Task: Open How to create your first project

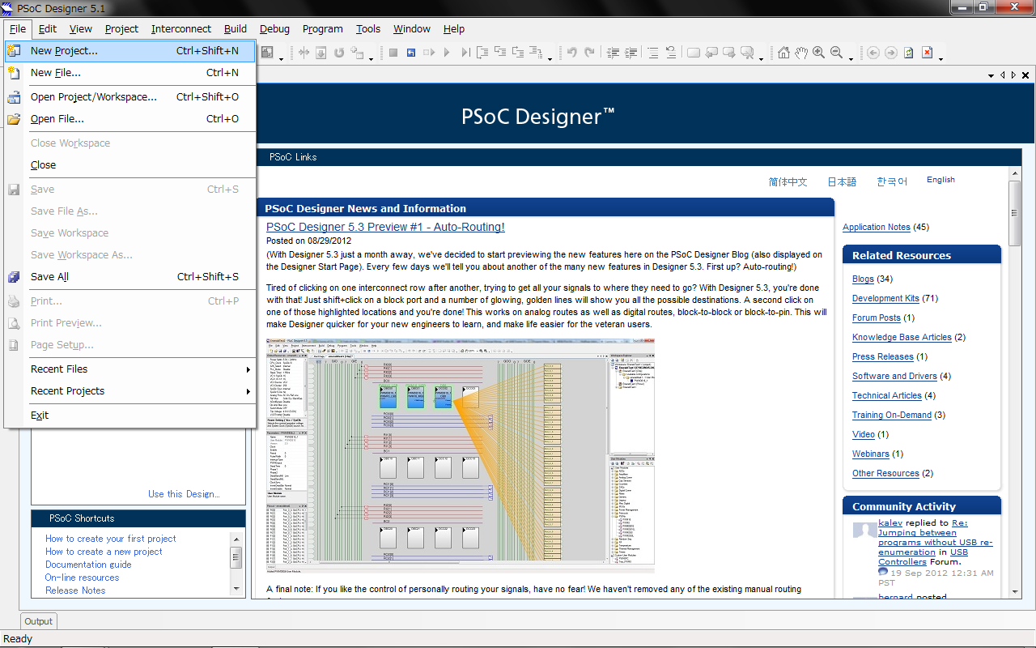Action: 111,539
